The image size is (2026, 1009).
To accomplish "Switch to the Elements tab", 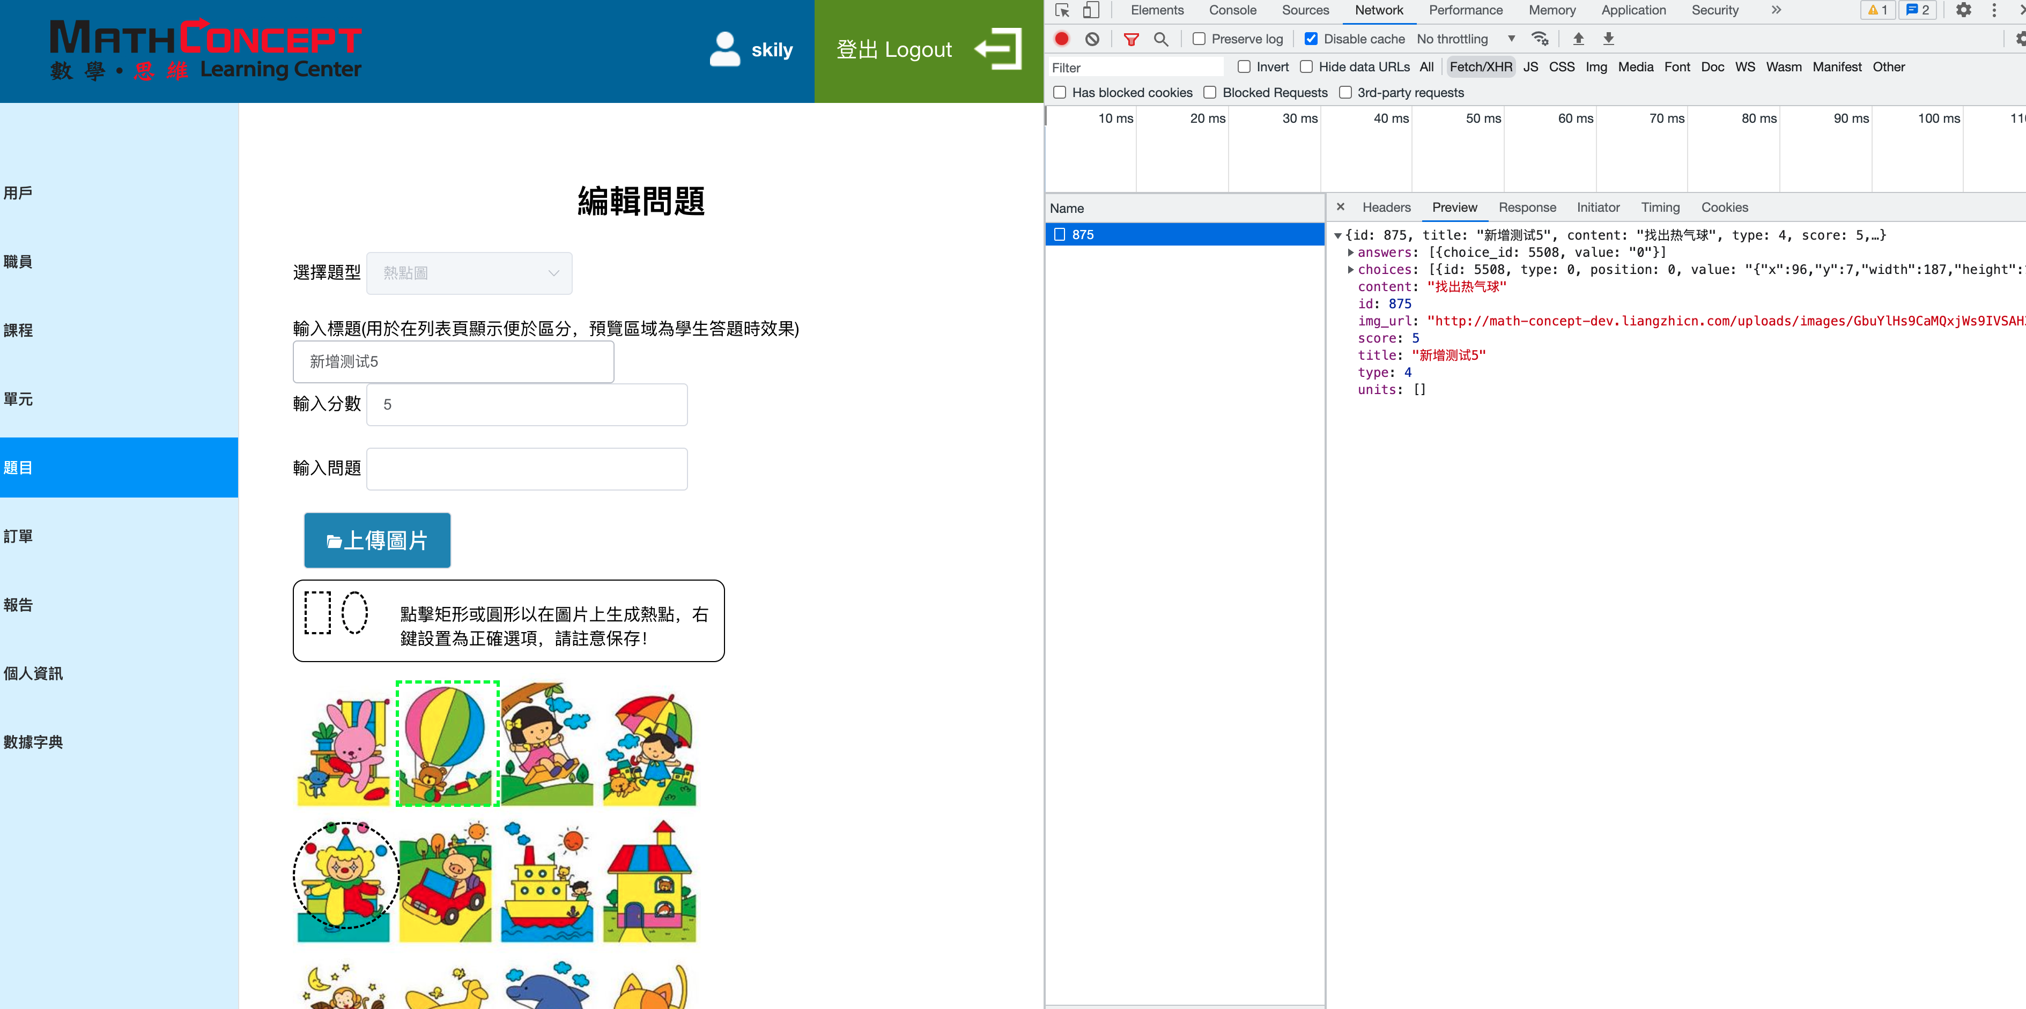I will [x=1157, y=10].
